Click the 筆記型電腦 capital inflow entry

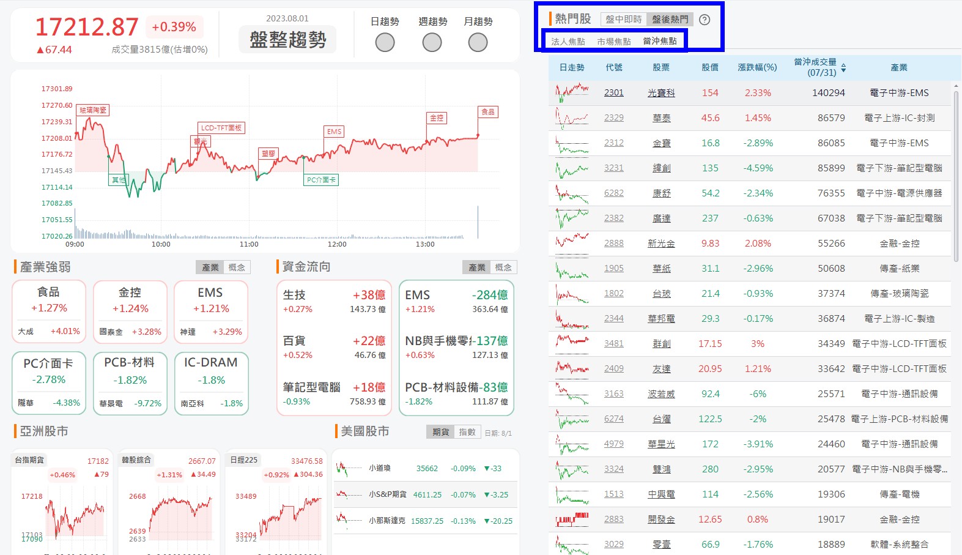pos(334,393)
